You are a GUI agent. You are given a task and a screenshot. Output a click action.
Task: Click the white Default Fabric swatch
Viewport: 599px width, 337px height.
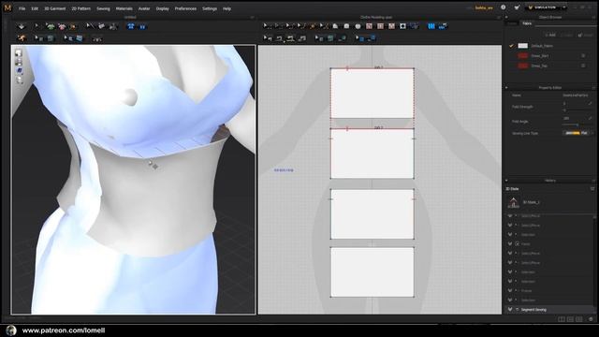pyautogui.click(x=522, y=46)
